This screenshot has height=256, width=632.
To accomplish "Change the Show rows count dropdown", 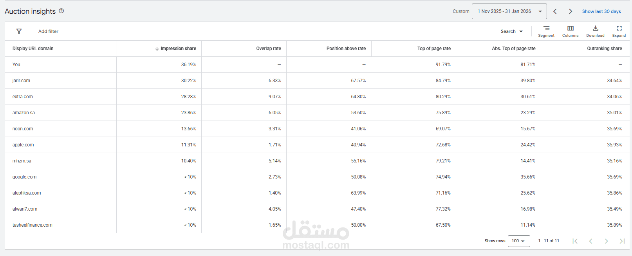I will tap(518, 241).
